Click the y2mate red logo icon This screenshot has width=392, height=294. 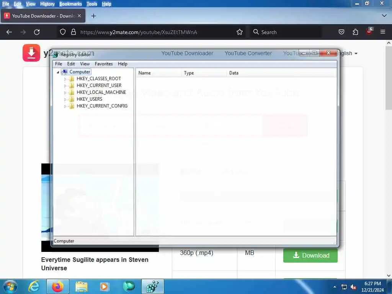(31, 53)
